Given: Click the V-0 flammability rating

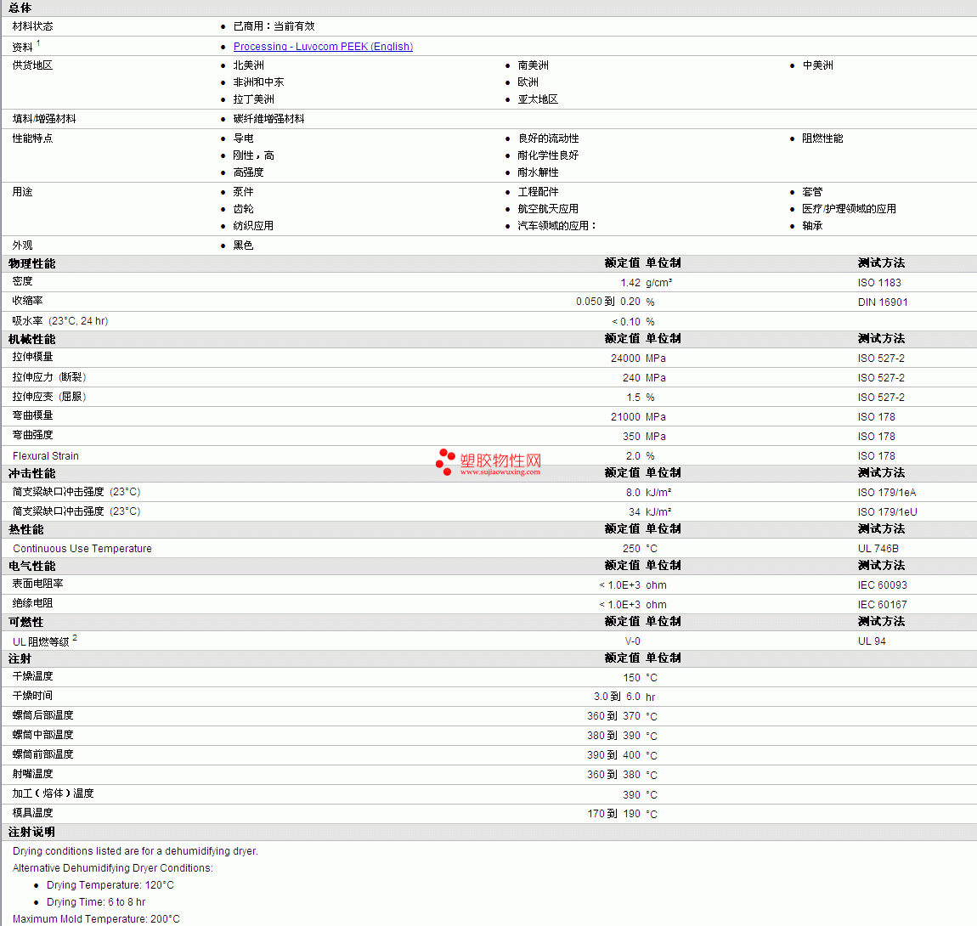Looking at the screenshot, I should pyautogui.click(x=632, y=641).
